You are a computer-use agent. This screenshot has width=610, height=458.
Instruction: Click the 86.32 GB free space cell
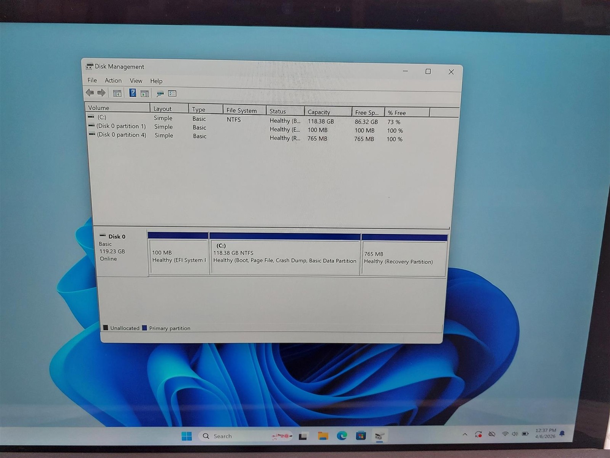click(x=366, y=122)
